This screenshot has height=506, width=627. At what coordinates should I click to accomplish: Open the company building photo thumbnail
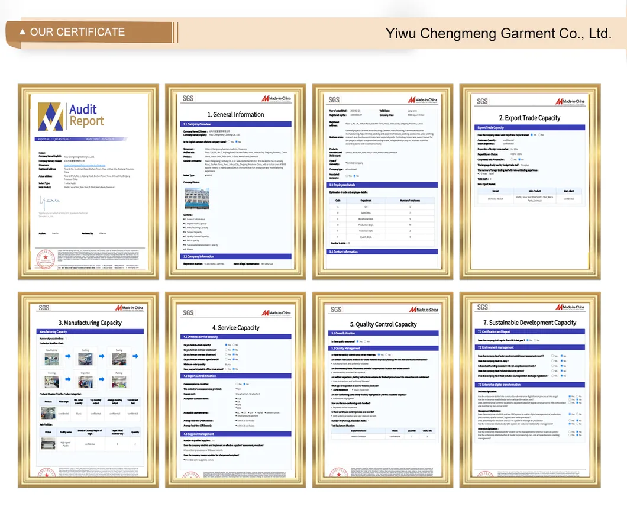click(196, 198)
